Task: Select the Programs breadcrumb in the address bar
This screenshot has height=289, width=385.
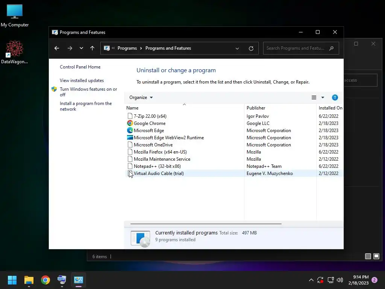Action: click(127, 48)
